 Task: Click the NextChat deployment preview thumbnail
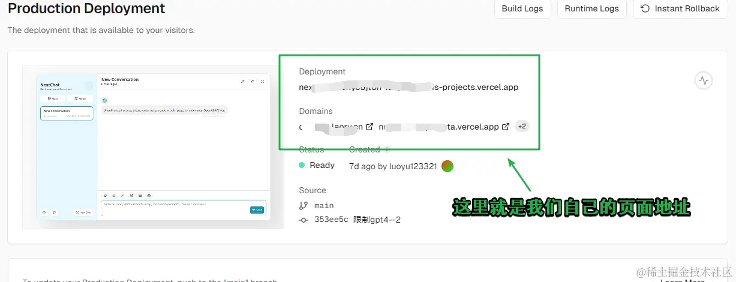tap(153, 147)
